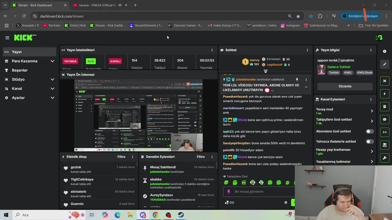Open Yasaklanmış kelimeler settings

coord(345,162)
